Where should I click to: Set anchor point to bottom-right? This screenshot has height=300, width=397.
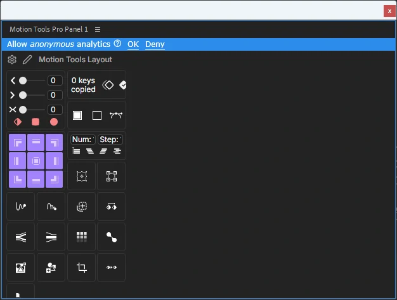(54, 179)
